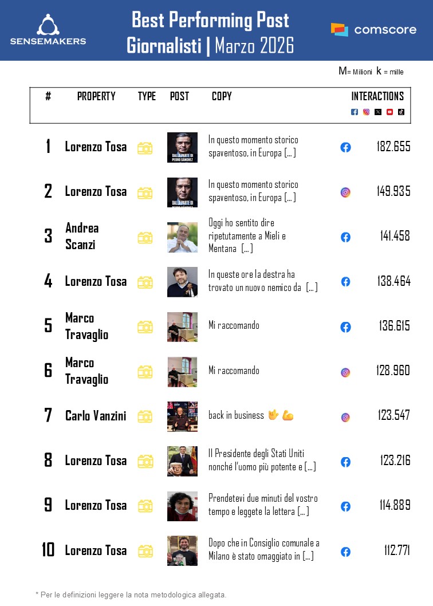Click the Instagram icon under the INTERACTIONS header

(367, 112)
